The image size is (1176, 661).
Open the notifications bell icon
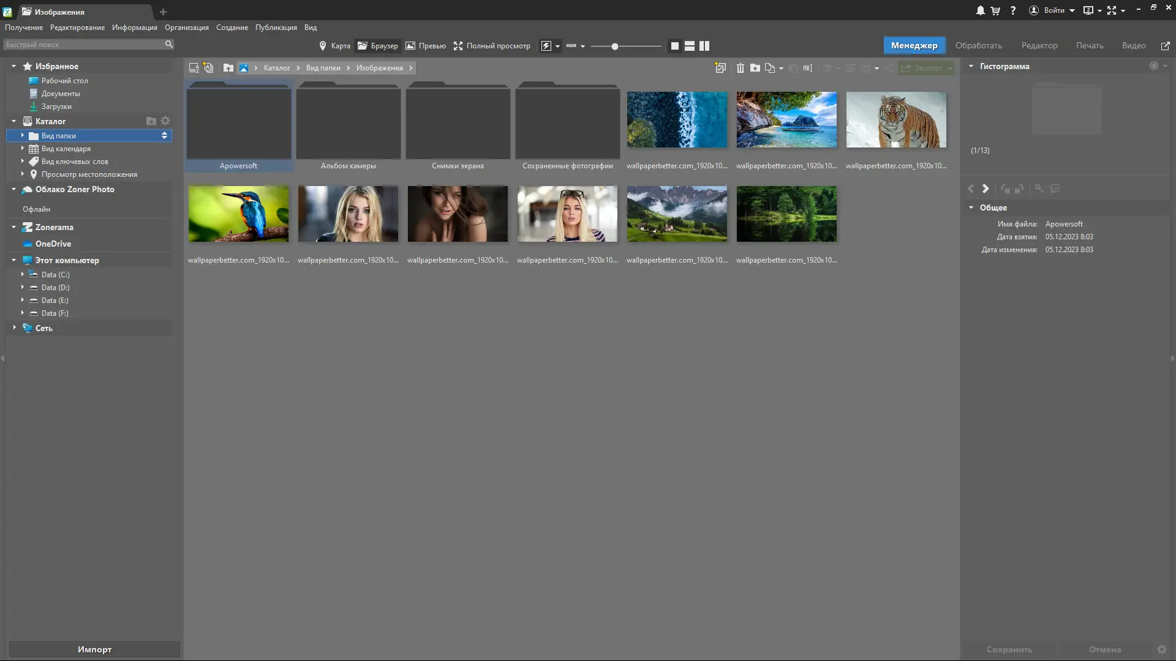[x=980, y=10]
